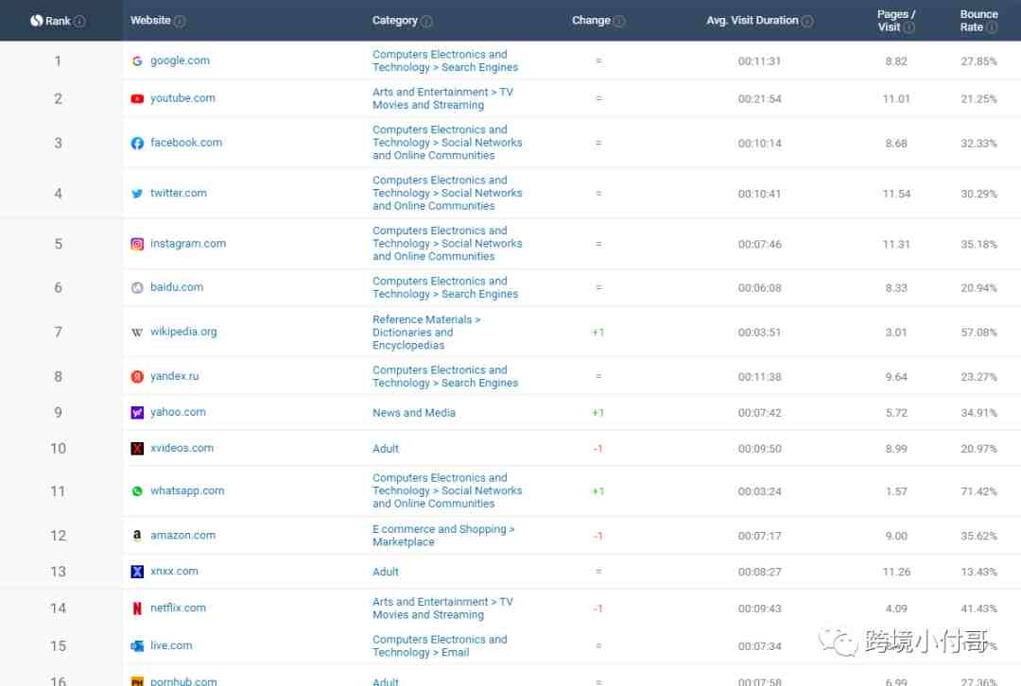Click amazon.com's -1 change value
This screenshot has width=1021, height=686.
click(x=597, y=537)
